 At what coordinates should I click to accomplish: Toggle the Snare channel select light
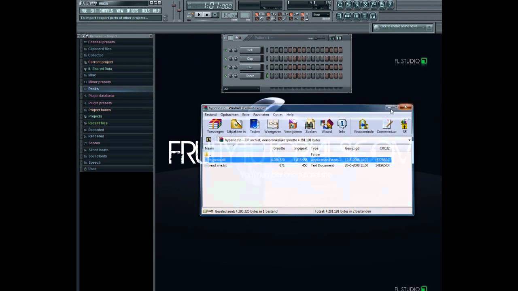tap(267, 76)
